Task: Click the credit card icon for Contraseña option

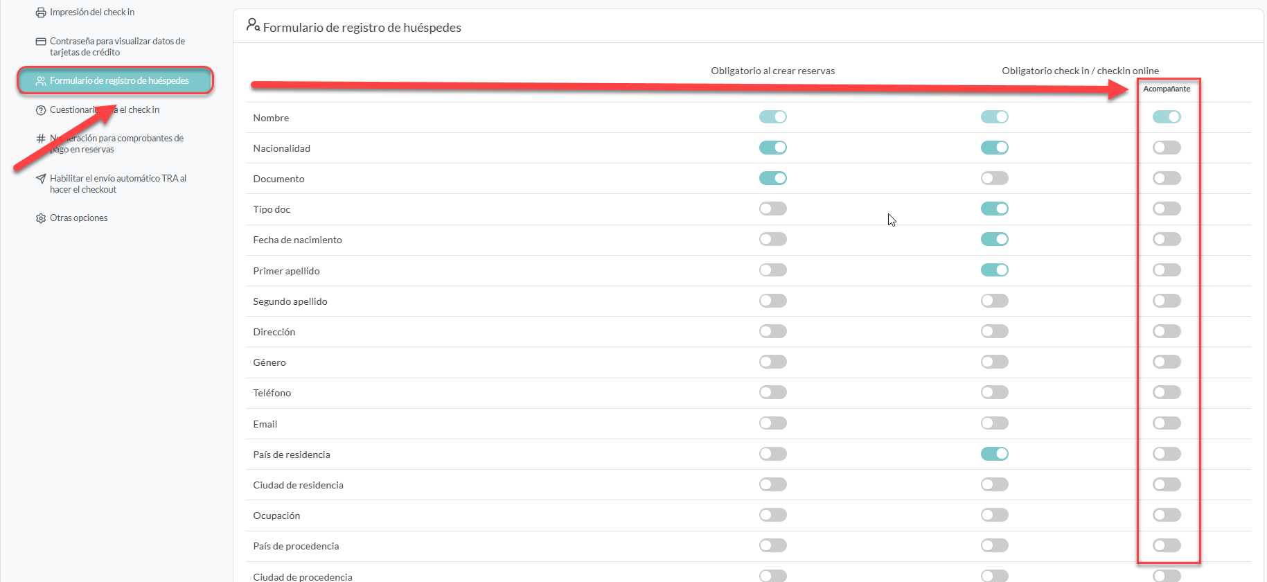Action: (x=41, y=42)
